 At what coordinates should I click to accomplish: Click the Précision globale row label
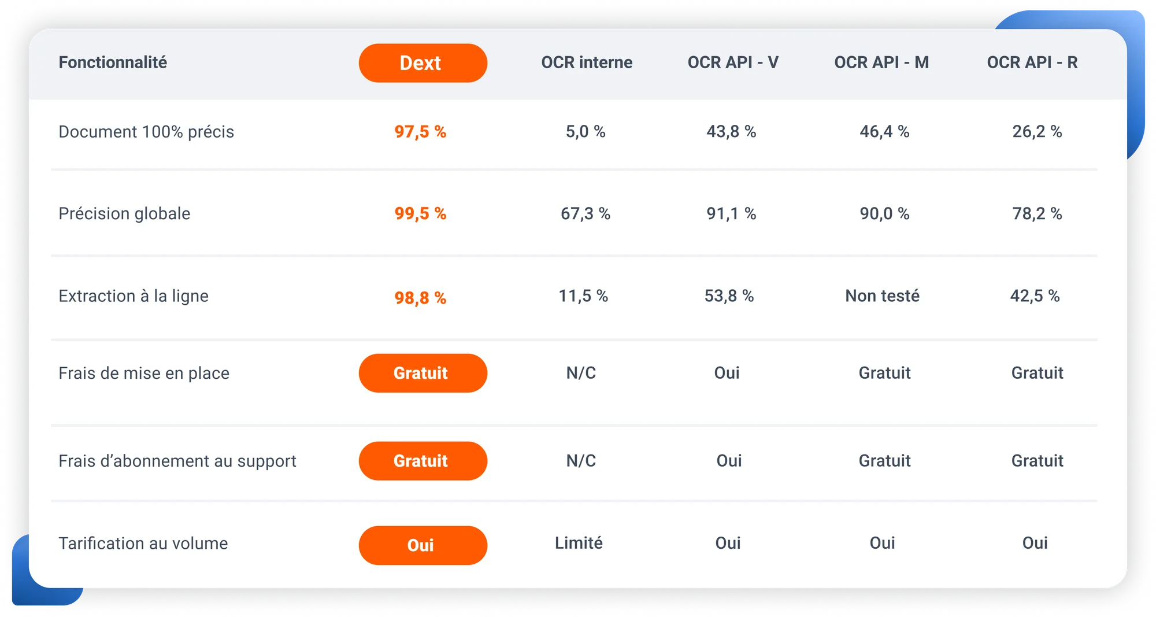click(x=124, y=214)
